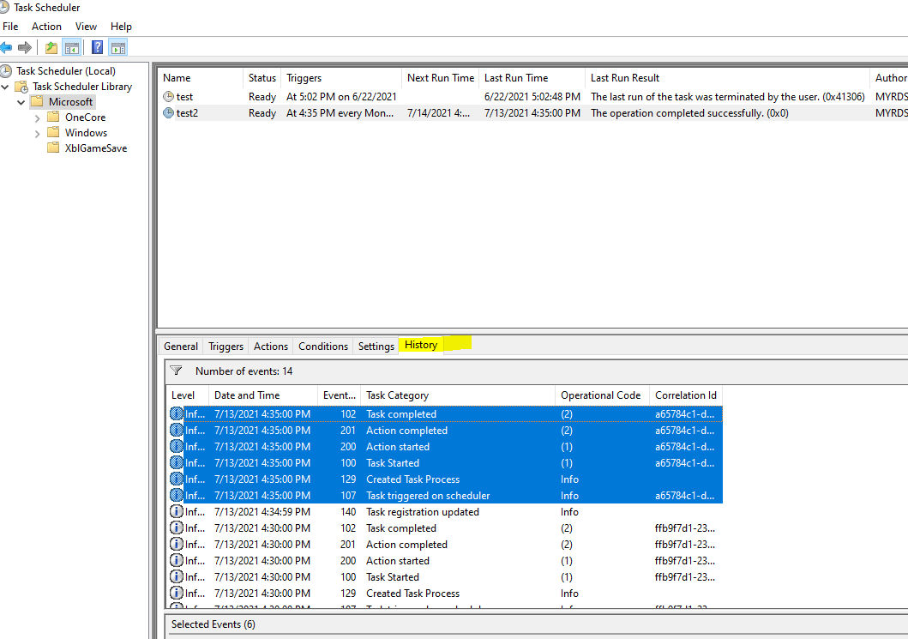Collapse the Microsoft folder node

point(21,102)
